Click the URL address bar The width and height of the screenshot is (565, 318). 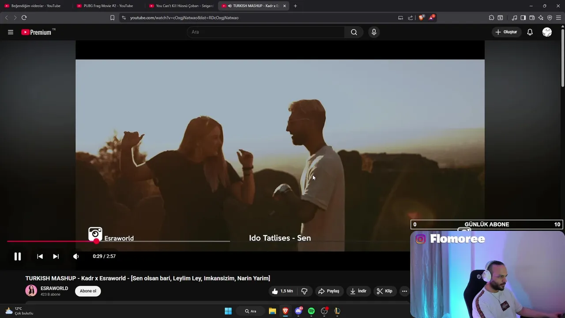click(260, 18)
